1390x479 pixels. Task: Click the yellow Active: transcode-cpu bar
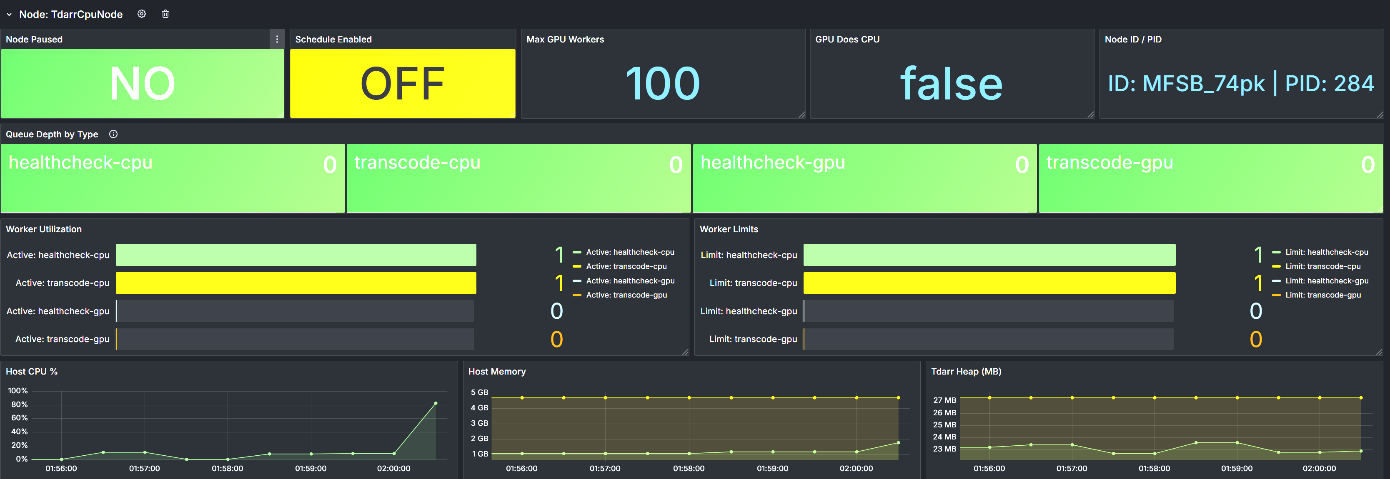[x=296, y=283]
